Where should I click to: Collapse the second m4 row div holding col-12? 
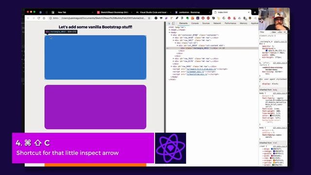pos(173,40)
